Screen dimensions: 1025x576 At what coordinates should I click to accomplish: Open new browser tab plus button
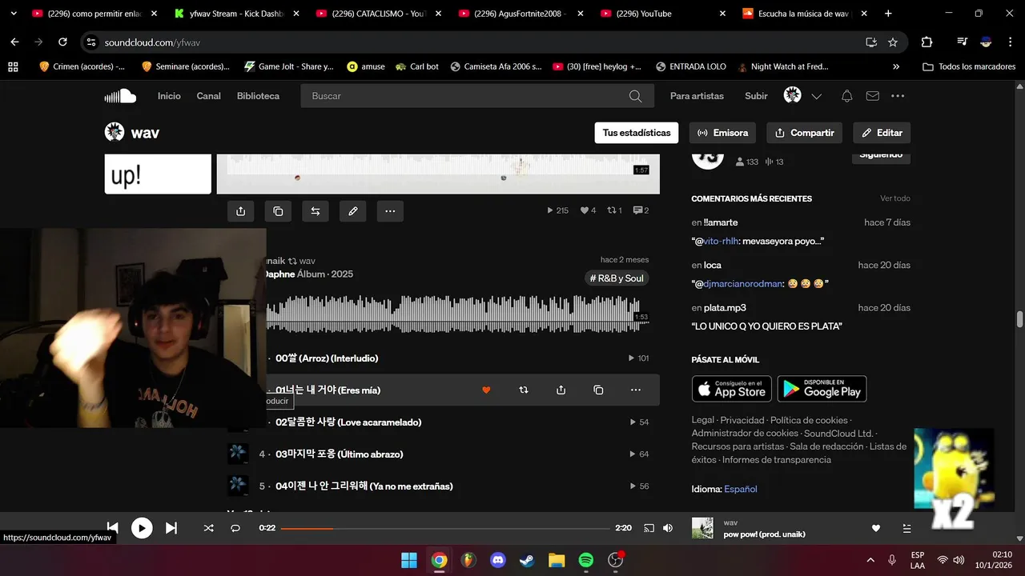tap(888, 14)
